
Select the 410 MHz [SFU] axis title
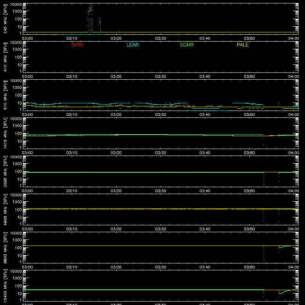pos(5,57)
